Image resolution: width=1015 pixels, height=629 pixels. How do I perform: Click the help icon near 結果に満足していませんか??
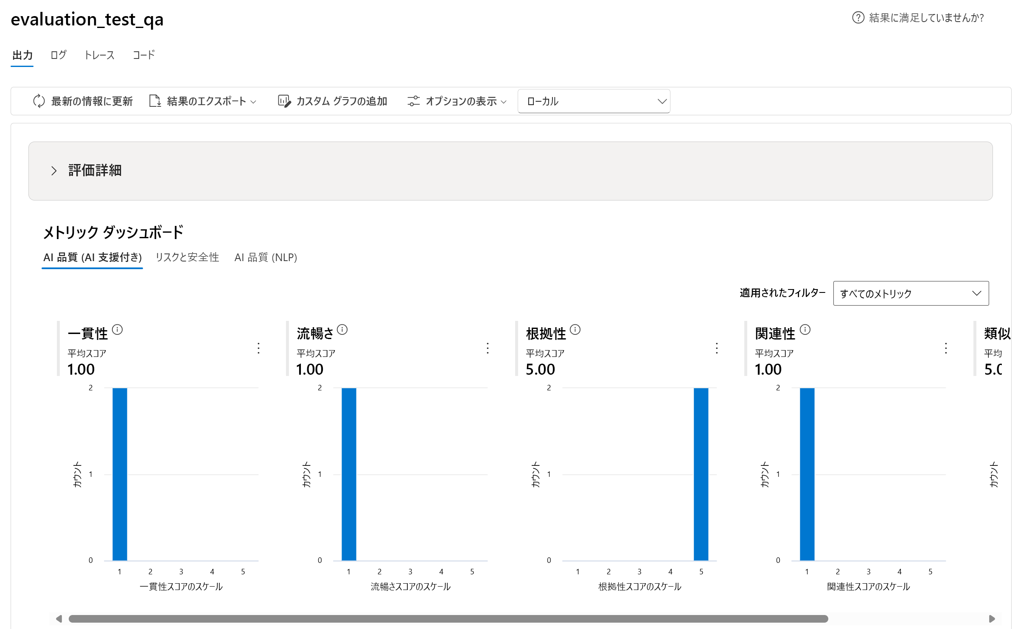858,18
